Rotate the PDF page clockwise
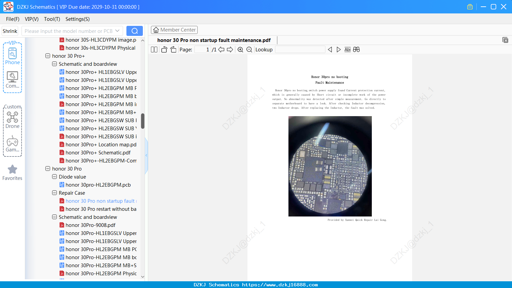This screenshot has height=288, width=512. (173, 50)
